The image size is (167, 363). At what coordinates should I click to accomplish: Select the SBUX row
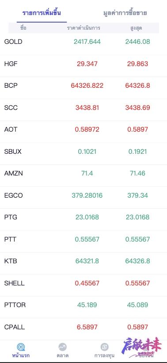(x=83, y=152)
